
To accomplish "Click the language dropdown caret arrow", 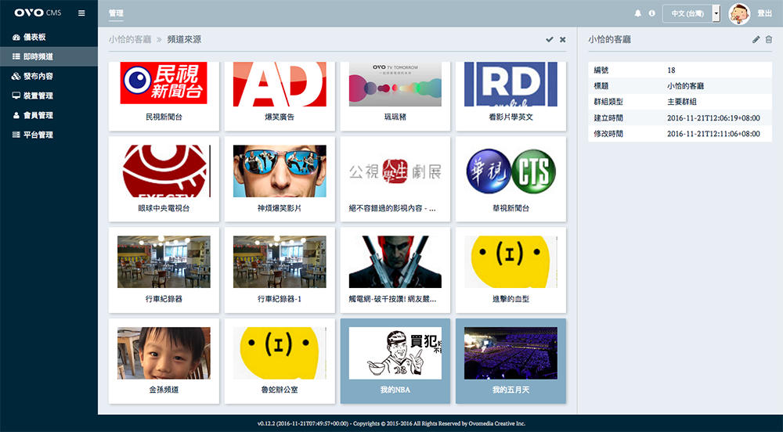I will (716, 13).
